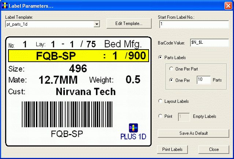Click the 'BarCode Value:' caption
The height and width of the screenshot is (159, 234).
click(x=171, y=43)
